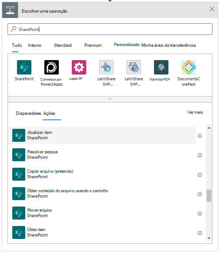220x253 pixels.
Task: Close the Escolher uma operação panel
Action: click(x=212, y=9)
